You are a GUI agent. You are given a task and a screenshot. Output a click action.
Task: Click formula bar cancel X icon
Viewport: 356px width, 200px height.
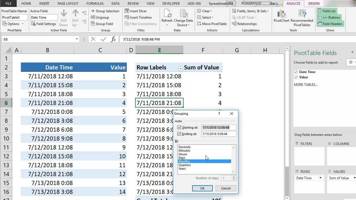pos(93,39)
